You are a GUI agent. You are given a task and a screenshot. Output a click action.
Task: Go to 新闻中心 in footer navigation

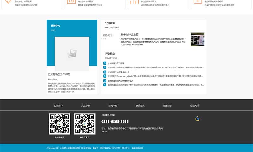click(113, 106)
